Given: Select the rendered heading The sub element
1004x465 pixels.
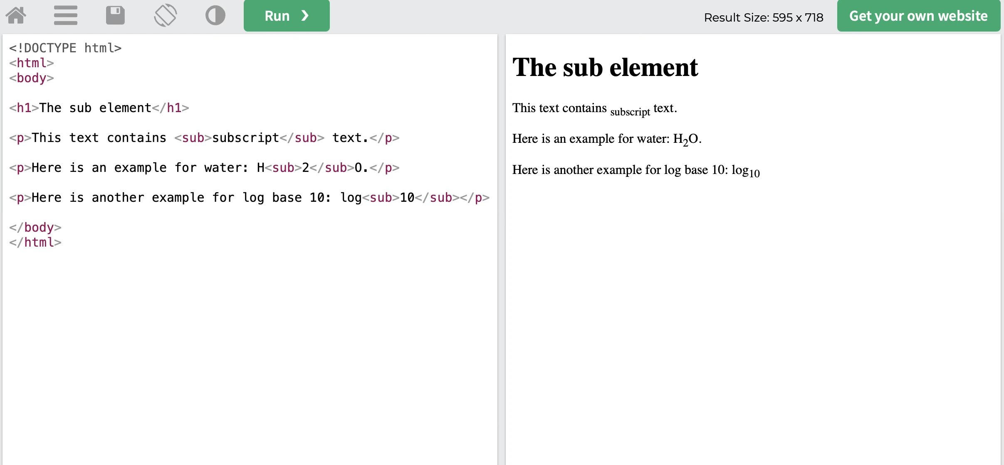Looking at the screenshot, I should tap(605, 67).
